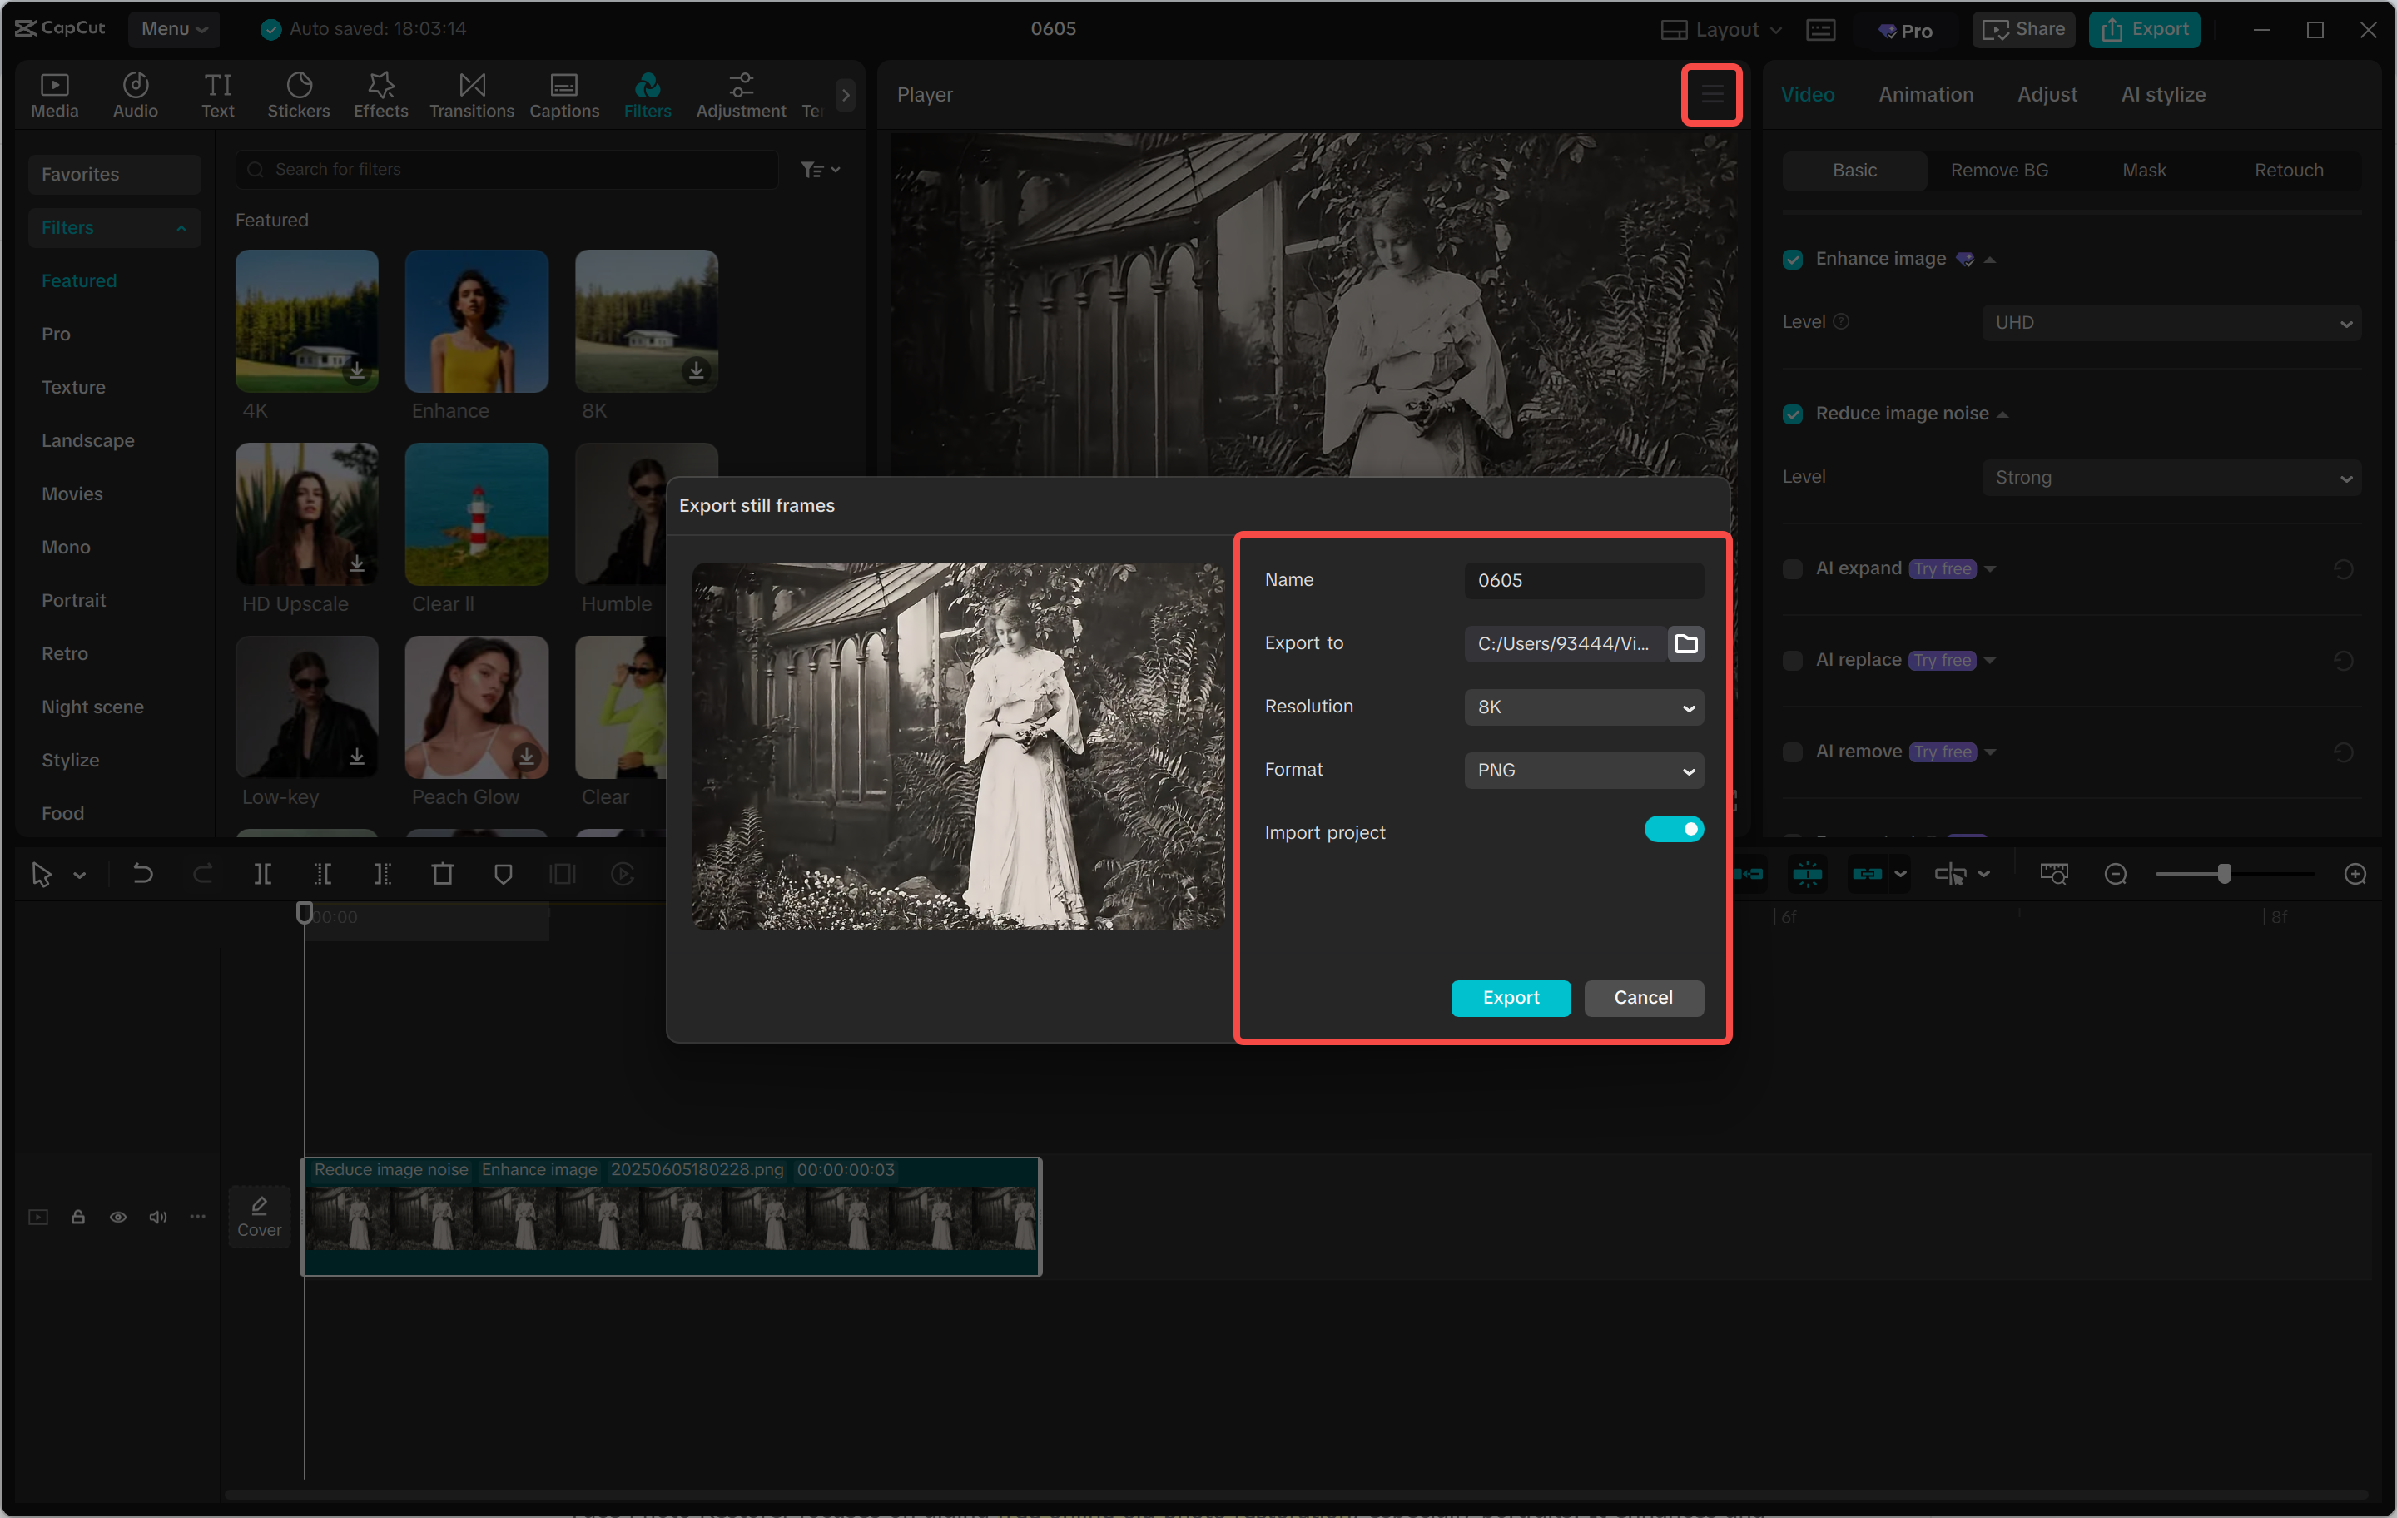Image resolution: width=2397 pixels, height=1518 pixels.
Task: Click Export in the still frames dialog
Action: coord(1510,997)
